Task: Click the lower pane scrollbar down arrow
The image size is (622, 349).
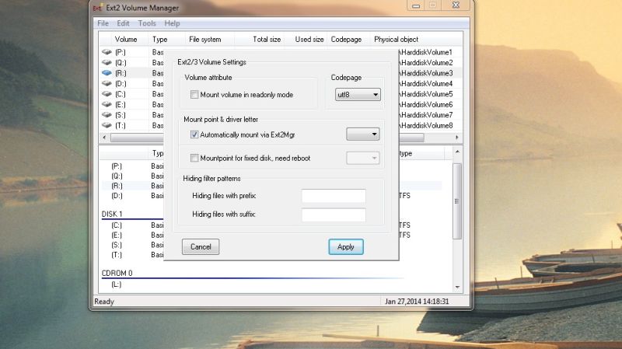Action: pos(457,287)
